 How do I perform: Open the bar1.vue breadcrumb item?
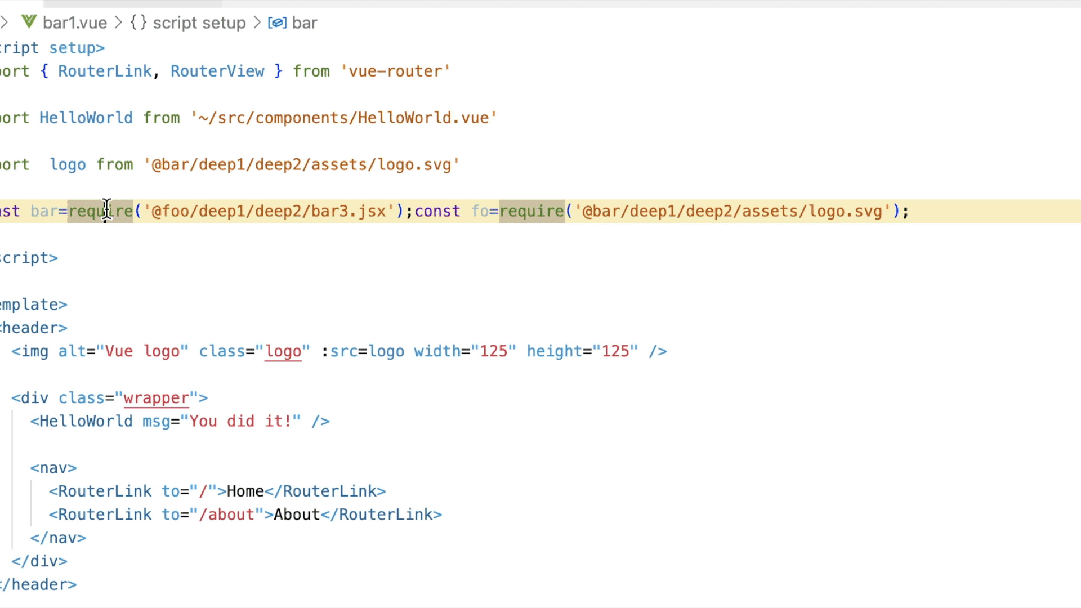(74, 23)
